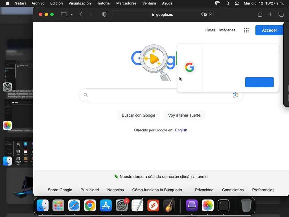Image resolution: width=289 pixels, height=217 pixels.
Task: Click the Google doodle magnifier play button
Action: (154, 59)
